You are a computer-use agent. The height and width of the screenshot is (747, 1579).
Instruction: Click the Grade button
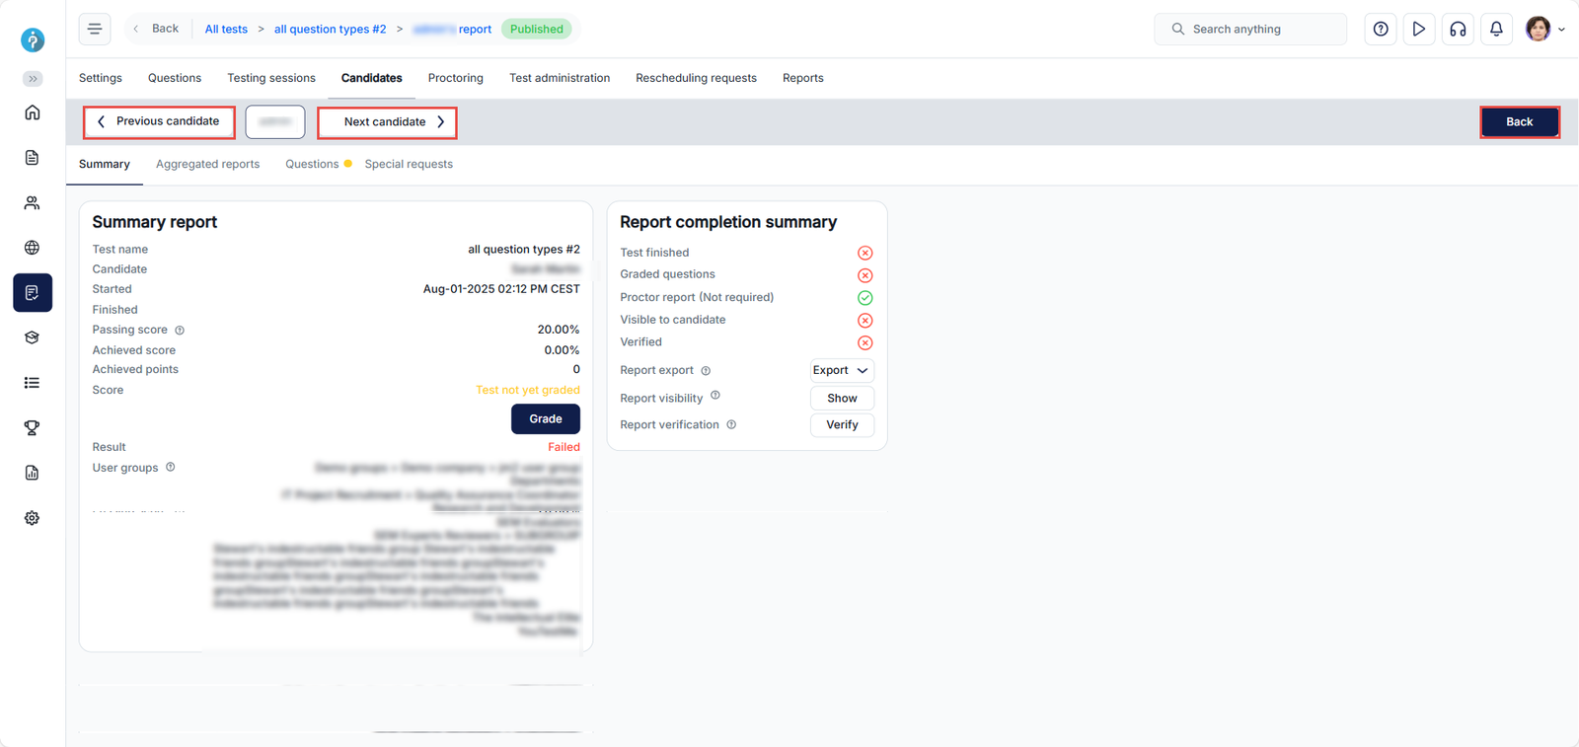pos(545,418)
